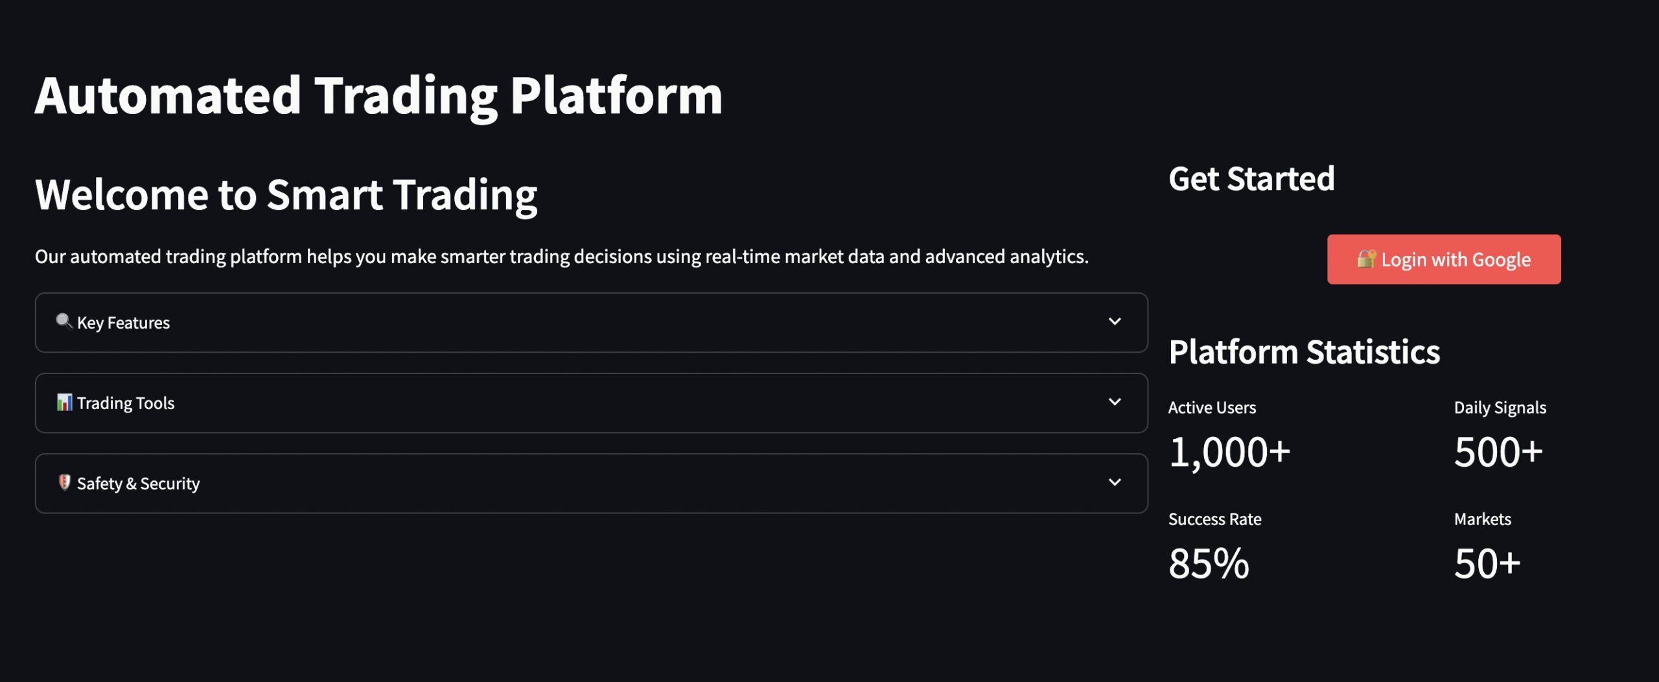Click the Success Rate 85% value

tap(1209, 563)
